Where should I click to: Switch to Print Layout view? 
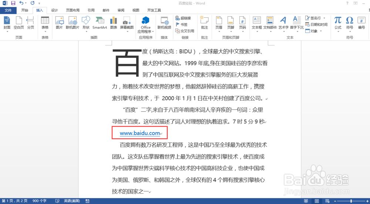[x=317, y=201]
